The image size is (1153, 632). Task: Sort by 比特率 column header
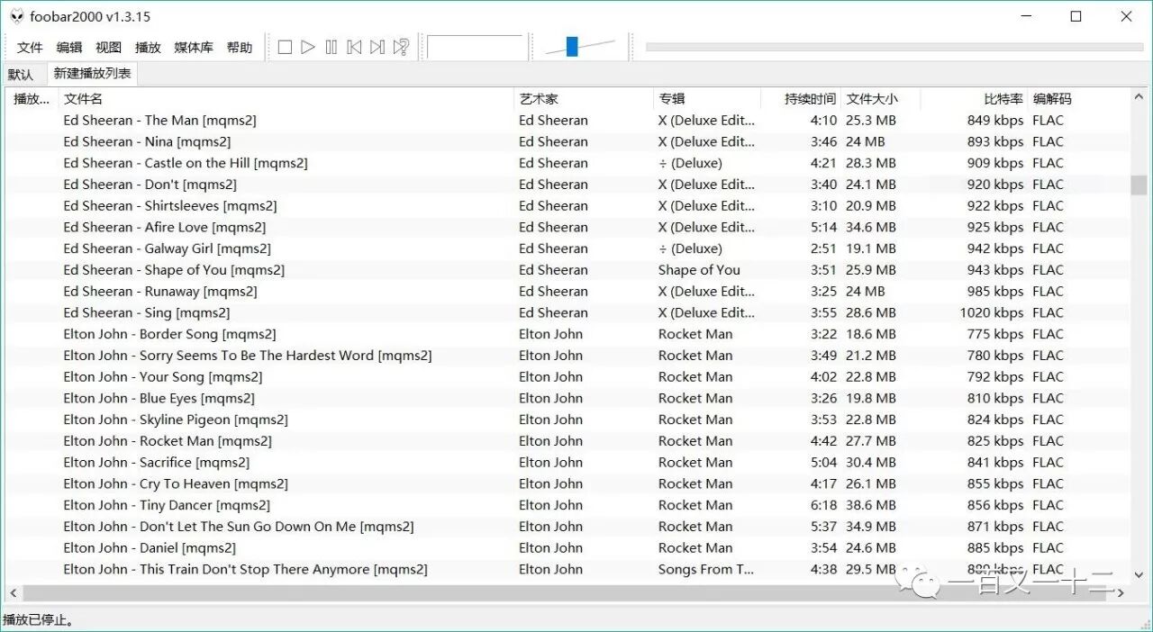pyautogui.click(x=974, y=99)
